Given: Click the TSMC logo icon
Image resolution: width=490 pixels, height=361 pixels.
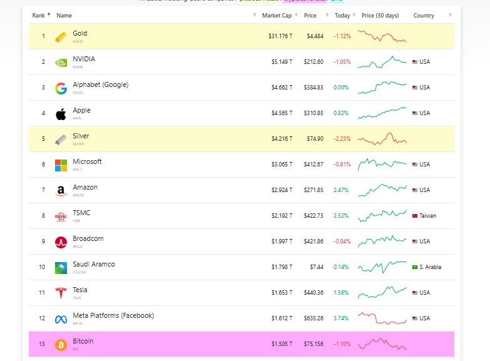Looking at the screenshot, I should (61, 216).
